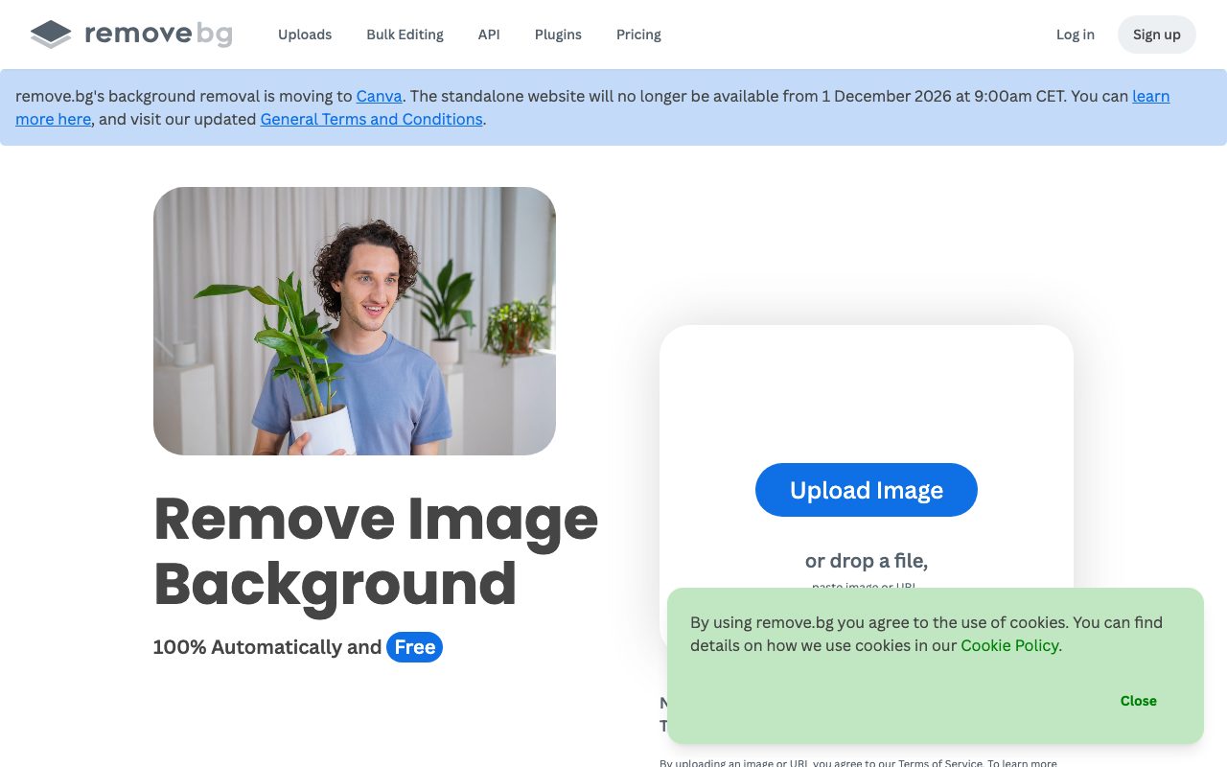Open the Pricing page
The image size is (1227, 767).
(x=638, y=35)
